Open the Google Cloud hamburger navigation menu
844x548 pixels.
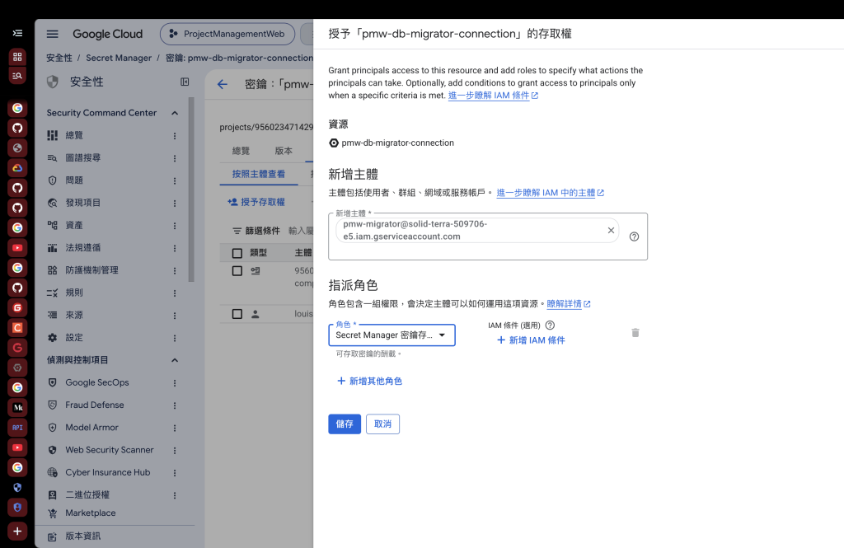52,34
